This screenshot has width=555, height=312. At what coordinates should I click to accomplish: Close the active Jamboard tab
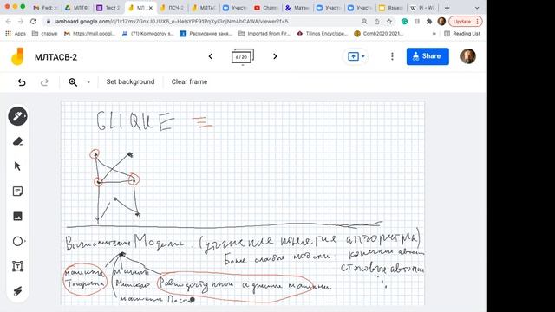pyautogui.click(x=151, y=8)
